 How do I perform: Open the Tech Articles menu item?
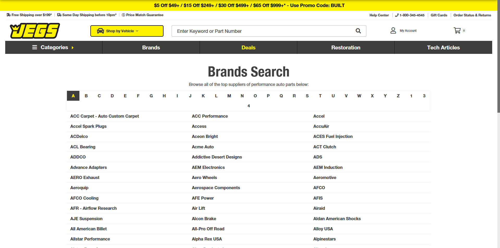pos(443,47)
